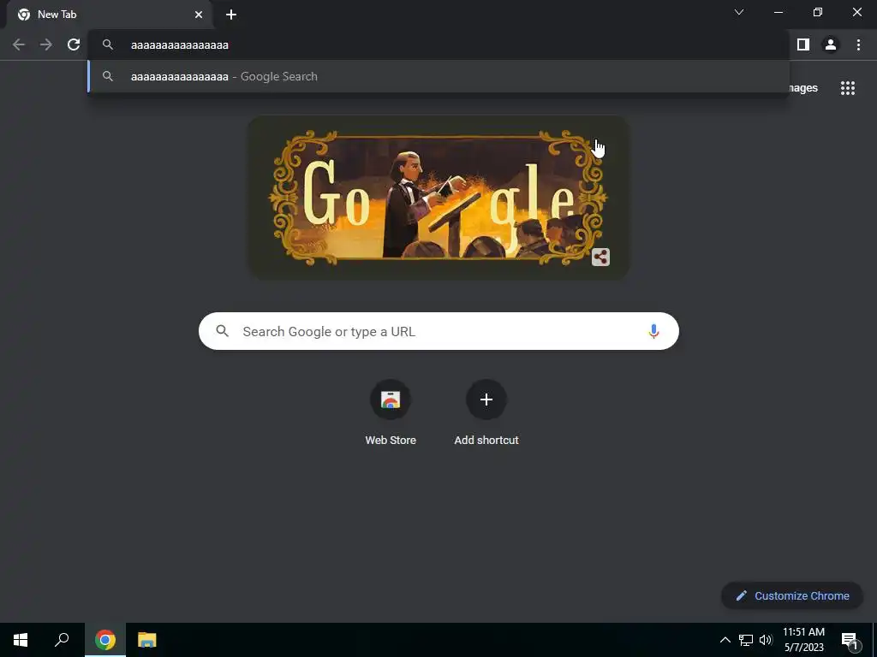Image resolution: width=877 pixels, height=657 pixels.
Task: Select the New Tab tab
Action: point(109,15)
